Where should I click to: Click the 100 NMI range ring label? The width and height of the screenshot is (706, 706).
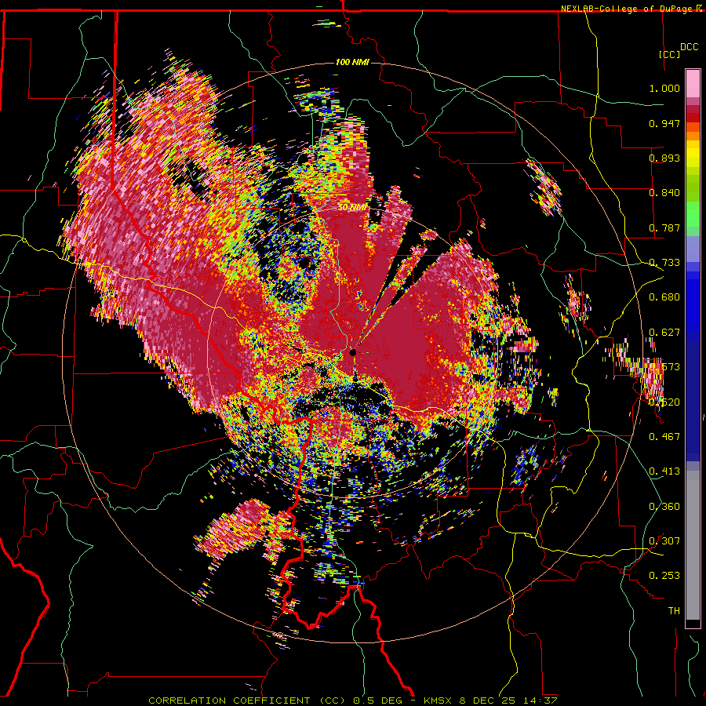(352, 62)
